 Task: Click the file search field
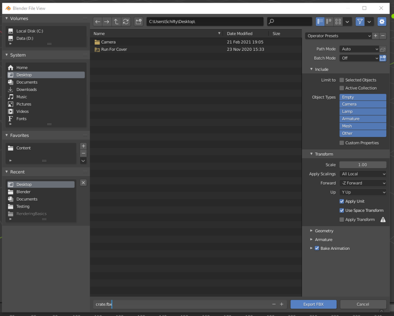coord(289,22)
